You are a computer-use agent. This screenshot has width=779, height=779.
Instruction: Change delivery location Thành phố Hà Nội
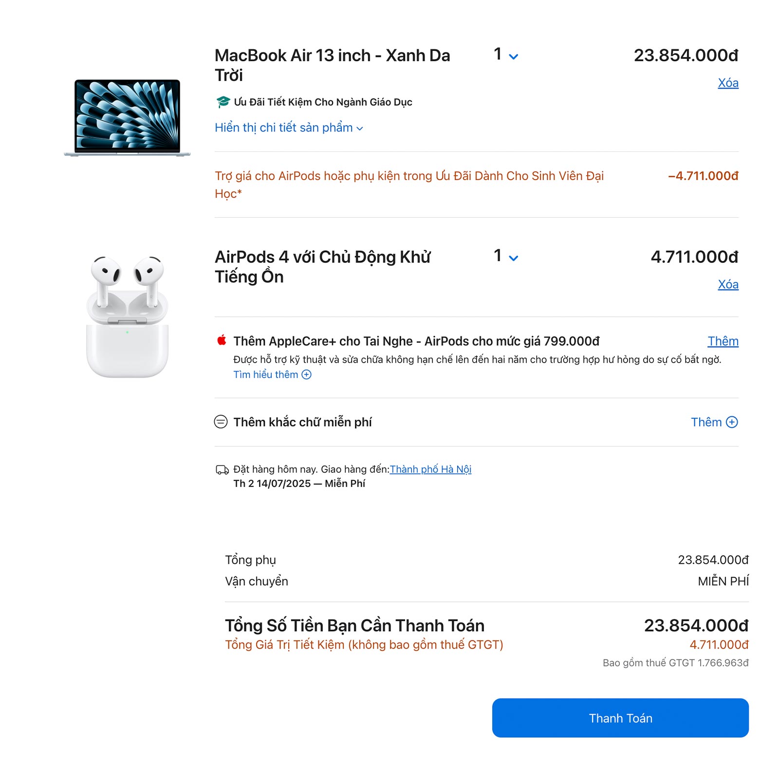coord(430,469)
